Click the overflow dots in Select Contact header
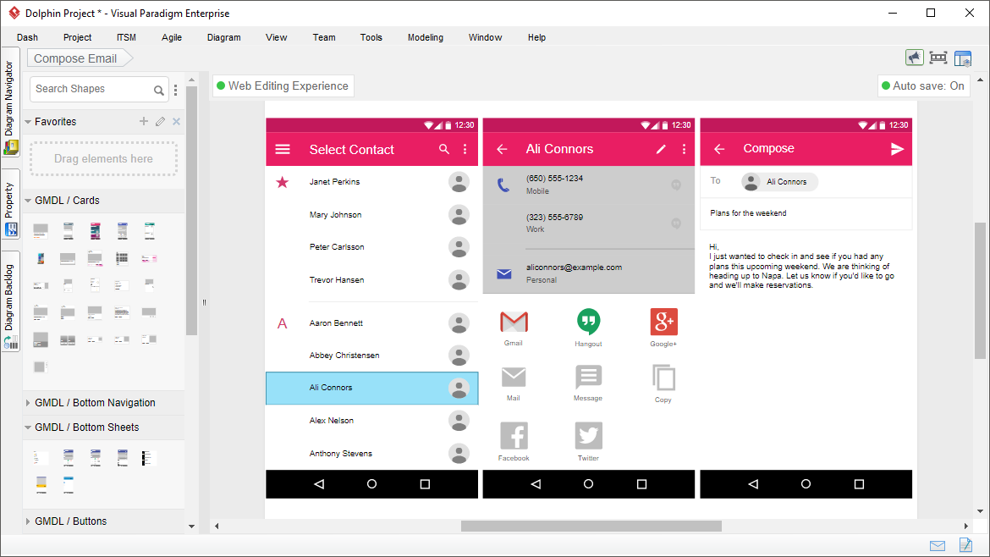The width and height of the screenshot is (990, 557). pyautogui.click(x=465, y=149)
